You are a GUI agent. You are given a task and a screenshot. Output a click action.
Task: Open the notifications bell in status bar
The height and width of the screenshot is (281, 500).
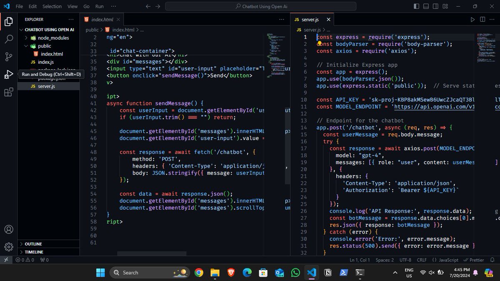(493, 260)
